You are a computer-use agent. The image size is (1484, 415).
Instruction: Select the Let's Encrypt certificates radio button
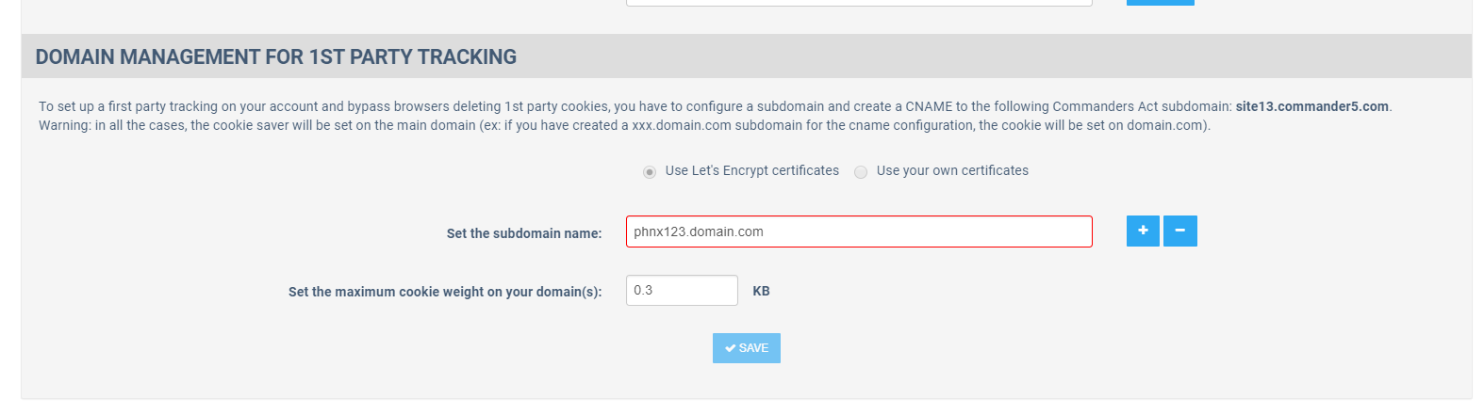[x=650, y=172]
